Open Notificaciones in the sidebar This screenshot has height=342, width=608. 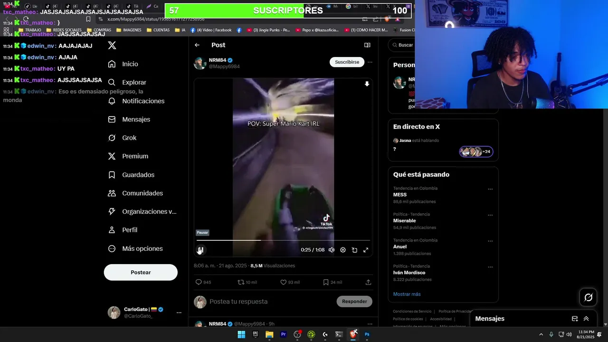click(136, 101)
